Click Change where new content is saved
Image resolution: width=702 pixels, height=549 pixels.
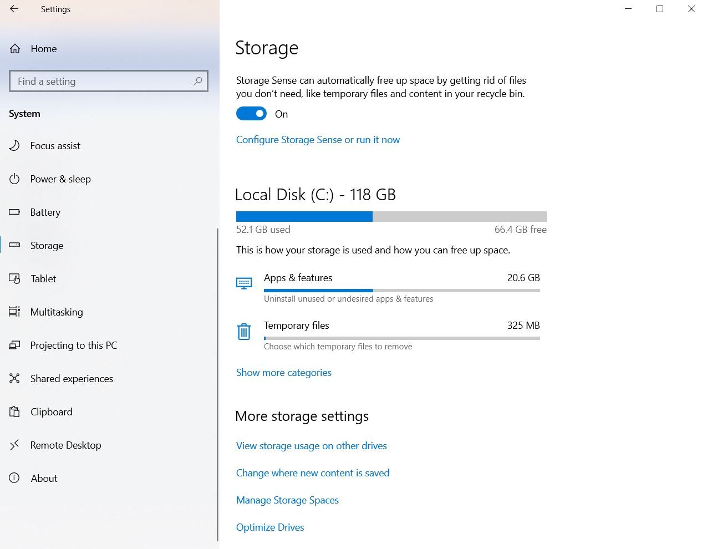(313, 473)
